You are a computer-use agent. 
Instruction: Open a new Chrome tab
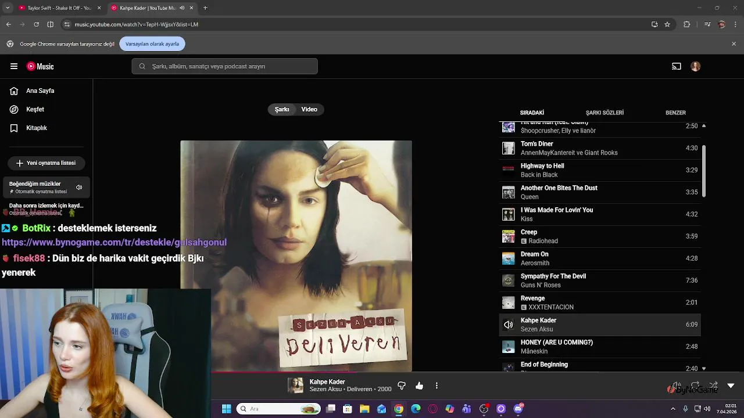(205, 8)
